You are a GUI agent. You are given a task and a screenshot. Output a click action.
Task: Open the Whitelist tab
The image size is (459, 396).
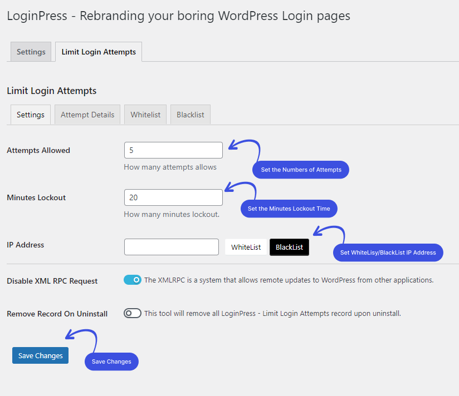pos(145,115)
